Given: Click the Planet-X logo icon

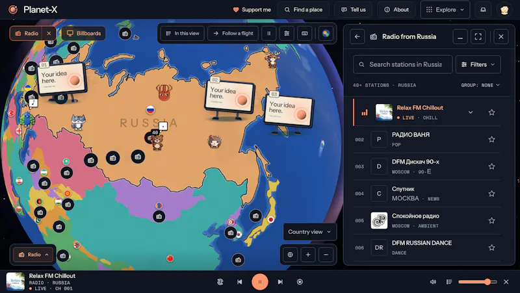Looking at the screenshot, I should tap(13, 10).
